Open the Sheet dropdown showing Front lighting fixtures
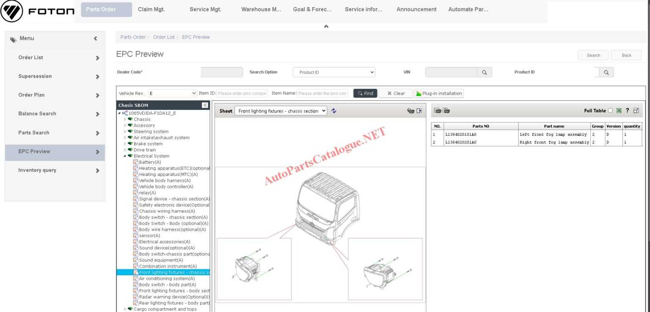The image size is (650, 312). [281, 111]
